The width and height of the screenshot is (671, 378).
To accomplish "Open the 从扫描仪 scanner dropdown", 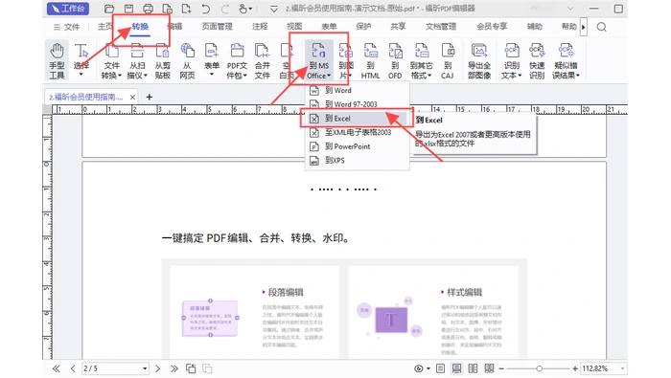I will [137, 60].
